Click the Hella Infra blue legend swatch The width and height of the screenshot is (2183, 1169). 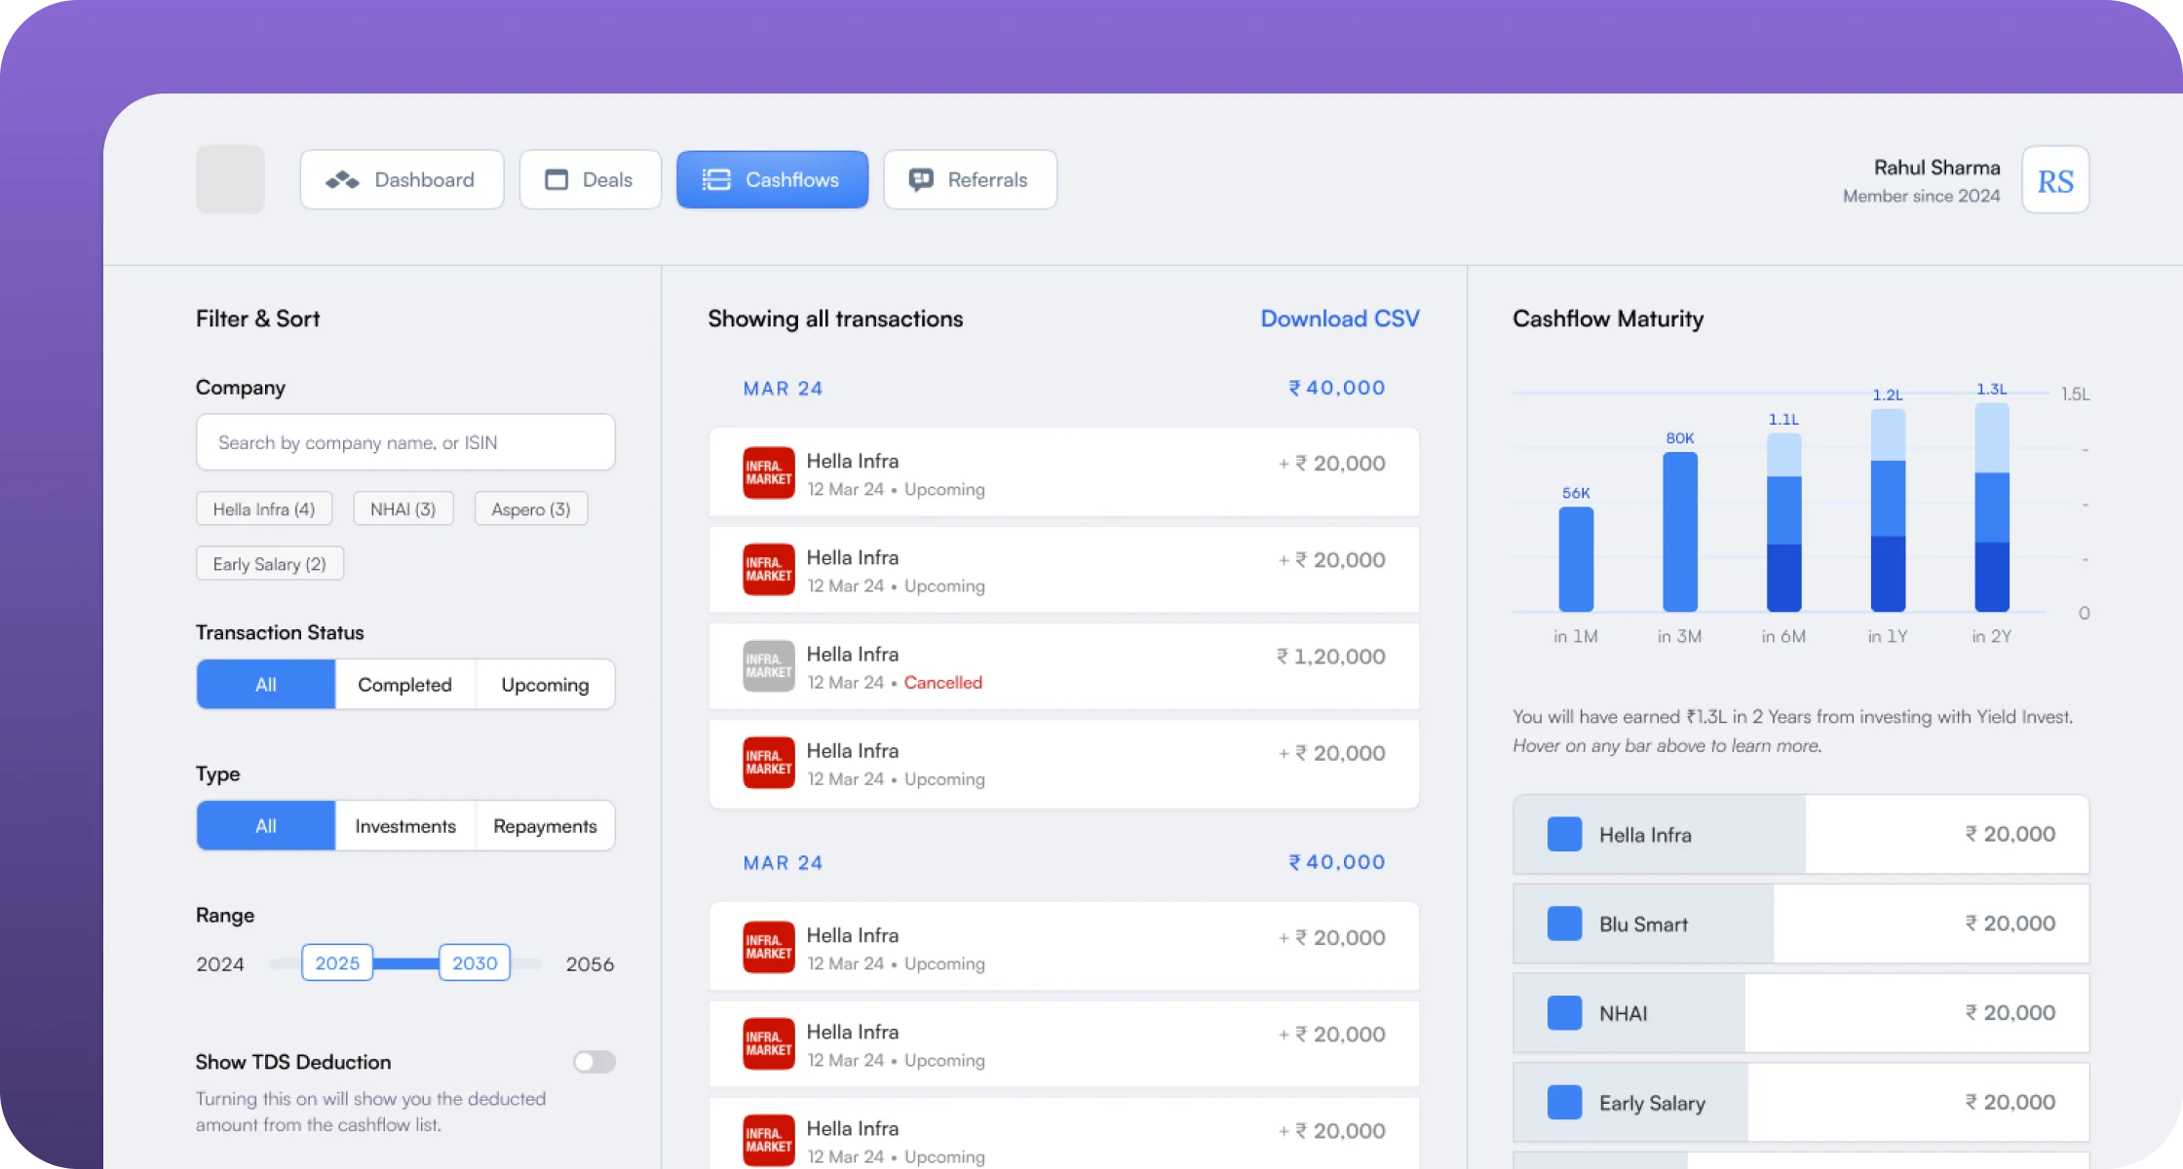pos(1564,834)
